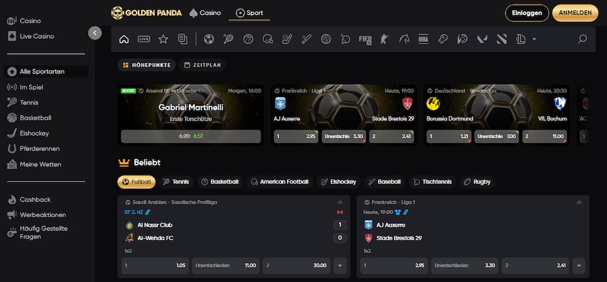
Task: Expand more sports dropdown arrow
Action: (534, 39)
